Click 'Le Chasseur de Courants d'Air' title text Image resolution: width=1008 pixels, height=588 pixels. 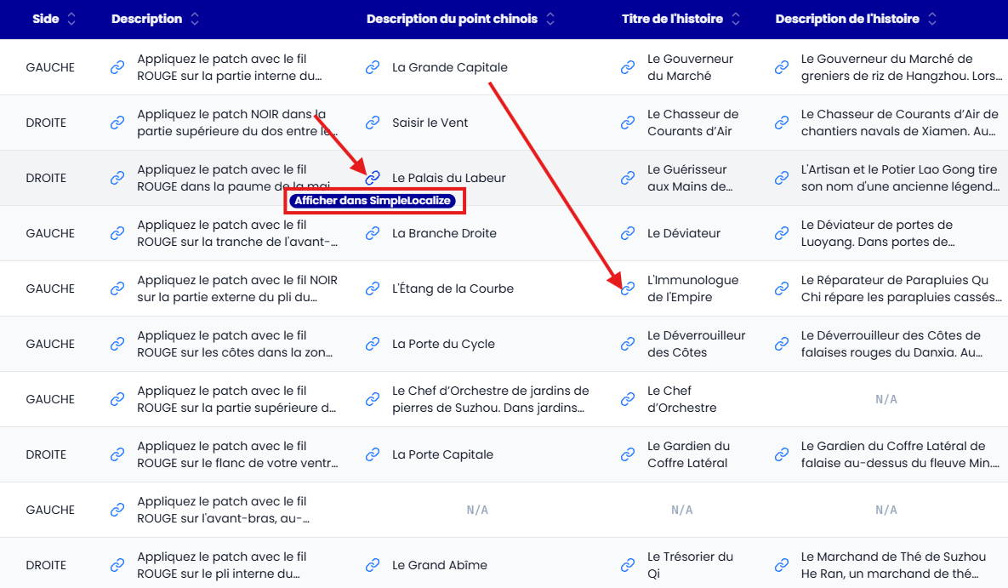tap(692, 123)
